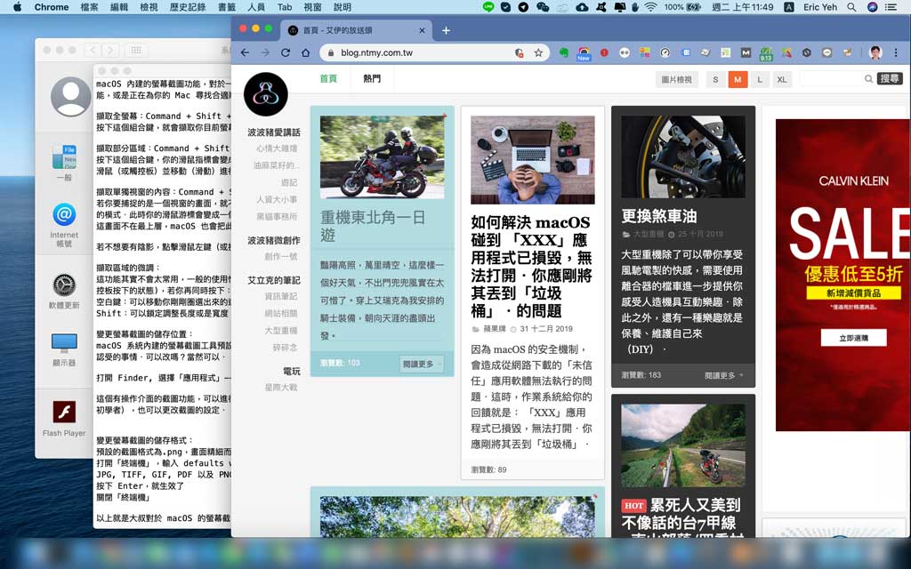This screenshot has width=911, height=569.
Task: Open the 星際大戰 category link
Action: 280,387
